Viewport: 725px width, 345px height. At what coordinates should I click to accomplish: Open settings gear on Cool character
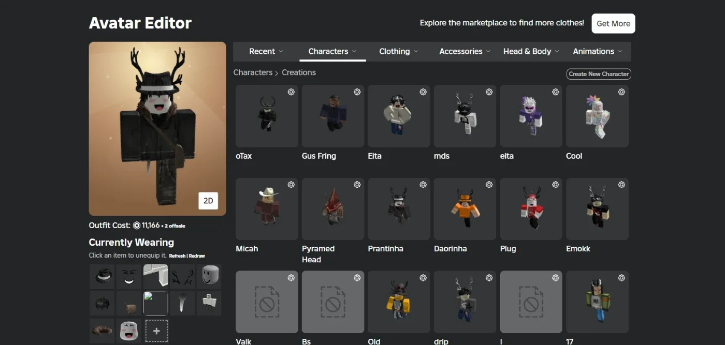pos(621,92)
